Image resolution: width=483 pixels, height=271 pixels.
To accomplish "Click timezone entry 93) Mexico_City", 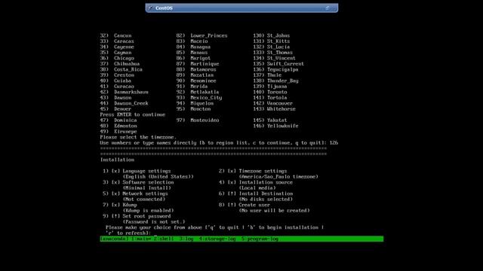I will (x=199, y=98).
